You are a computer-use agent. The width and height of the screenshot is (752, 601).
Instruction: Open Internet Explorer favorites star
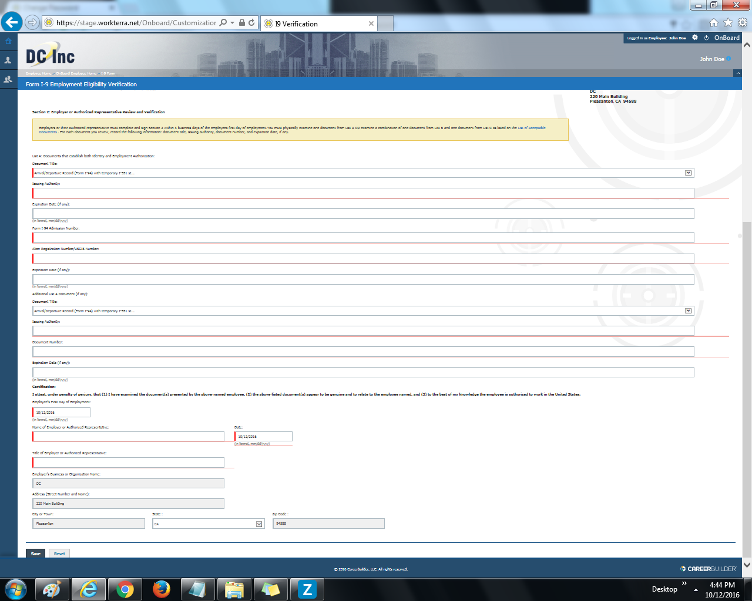pos(728,23)
